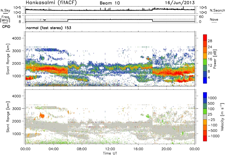Select the '20:00' time tick label
The width and height of the screenshot is (225, 155).
166,149
